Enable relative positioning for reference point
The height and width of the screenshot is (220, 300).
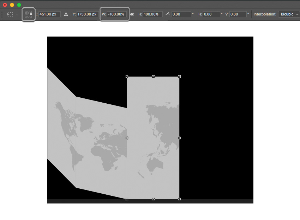point(66,14)
